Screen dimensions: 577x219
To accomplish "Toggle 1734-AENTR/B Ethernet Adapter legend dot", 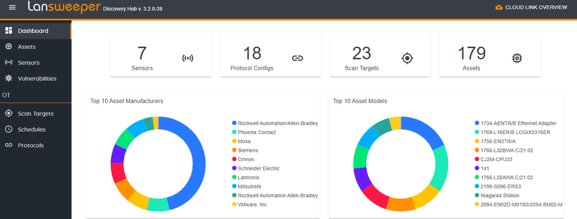I will [x=477, y=123].
